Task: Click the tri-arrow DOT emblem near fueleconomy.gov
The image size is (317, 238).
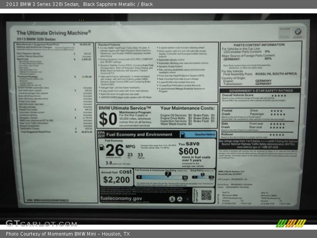Action: pos(179,199)
